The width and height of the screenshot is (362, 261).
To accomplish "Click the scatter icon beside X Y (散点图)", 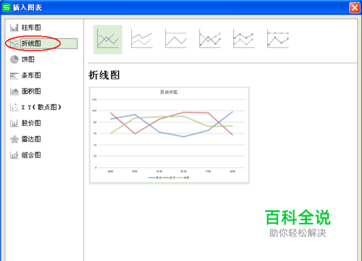I will pyautogui.click(x=14, y=107).
